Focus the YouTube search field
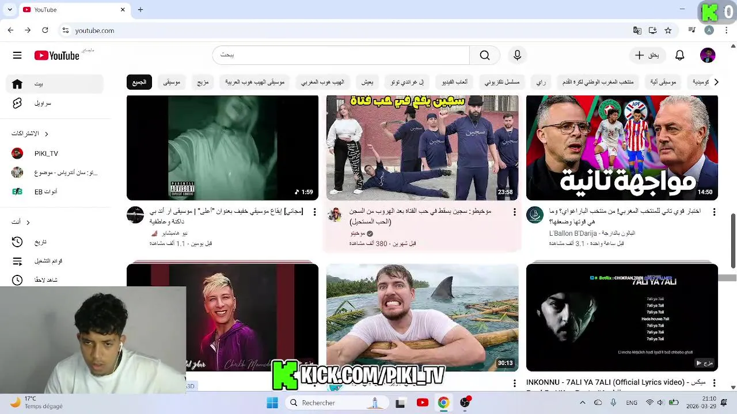This screenshot has height=414, width=737. [x=341, y=55]
